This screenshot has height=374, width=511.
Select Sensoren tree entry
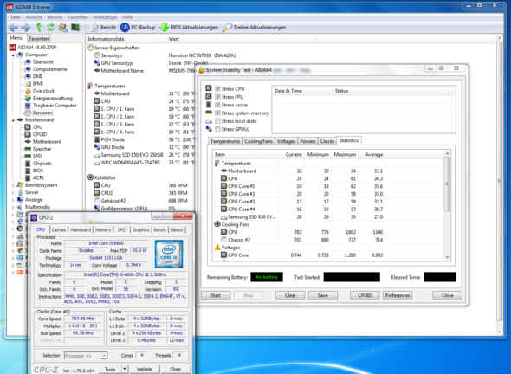(x=42, y=113)
